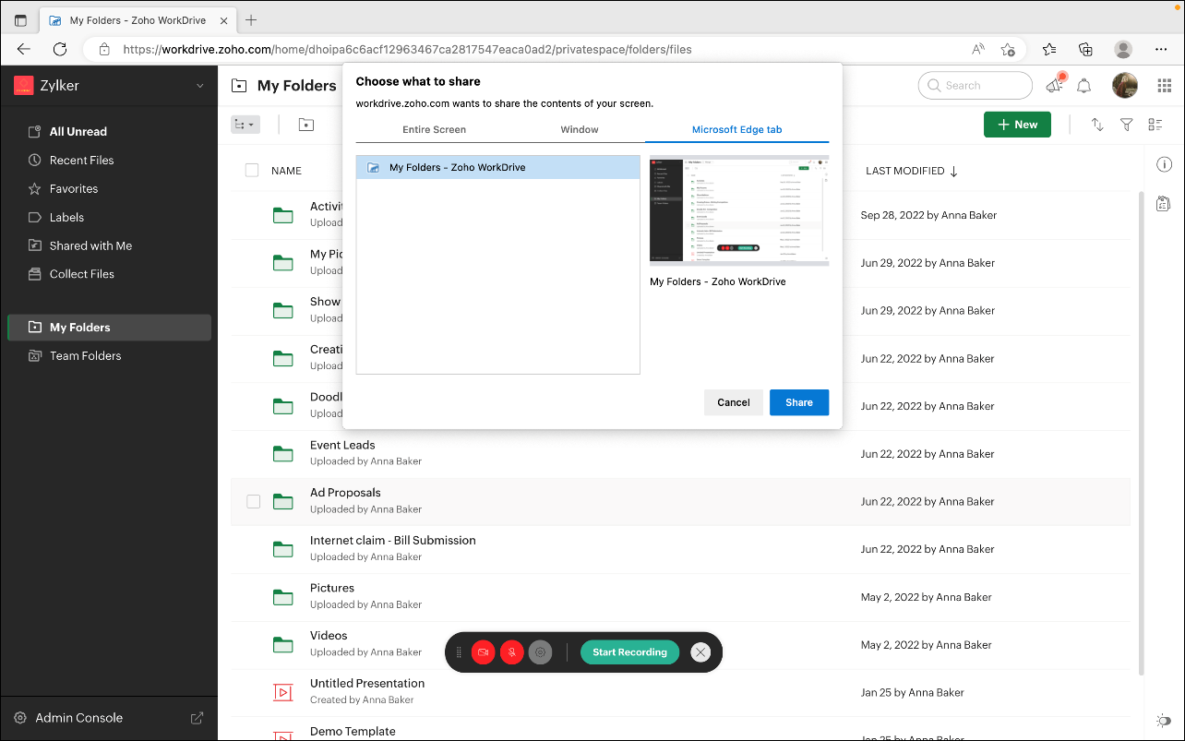1185x741 pixels.
Task: Click Share button in dialog
Action: [799, 402]
